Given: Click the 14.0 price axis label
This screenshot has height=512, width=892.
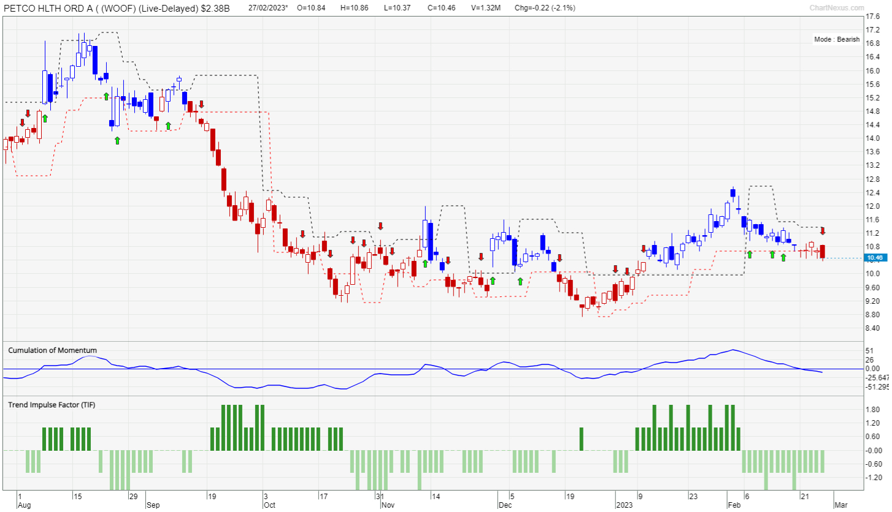Looking at the screenshot, I should pyautogui.click(x=873, y=138).
